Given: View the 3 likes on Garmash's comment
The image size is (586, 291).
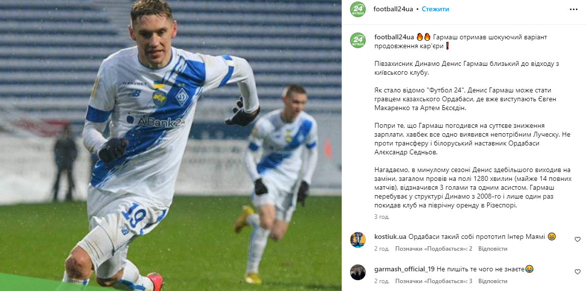Looking at the screenshot, I should coord(434,281).
